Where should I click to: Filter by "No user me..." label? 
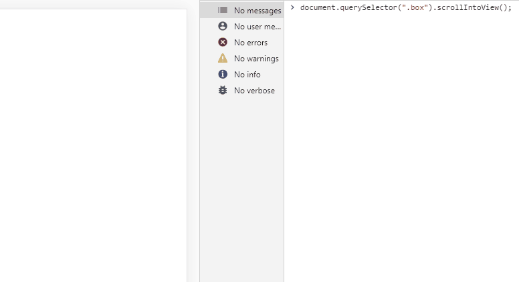pos(257,27)
